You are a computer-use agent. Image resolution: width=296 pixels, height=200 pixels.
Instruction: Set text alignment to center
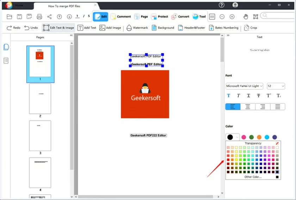coord(248,107)
